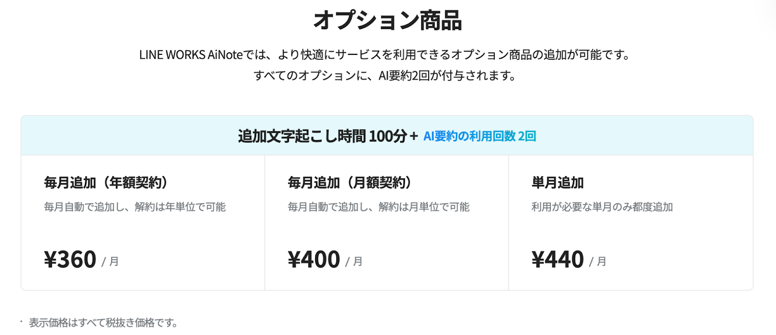Click the LINE WORKS AiNote product name text
This screenshot has width=776, height=335.
point(191,55)
